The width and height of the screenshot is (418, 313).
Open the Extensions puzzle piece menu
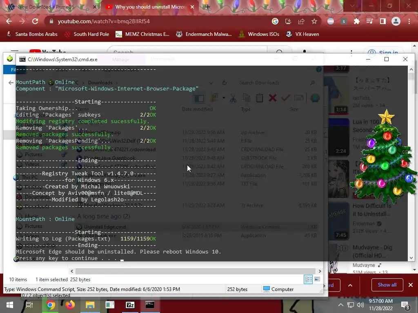356,21
